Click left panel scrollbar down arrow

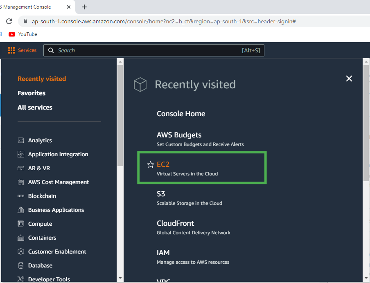click(120, 278)
